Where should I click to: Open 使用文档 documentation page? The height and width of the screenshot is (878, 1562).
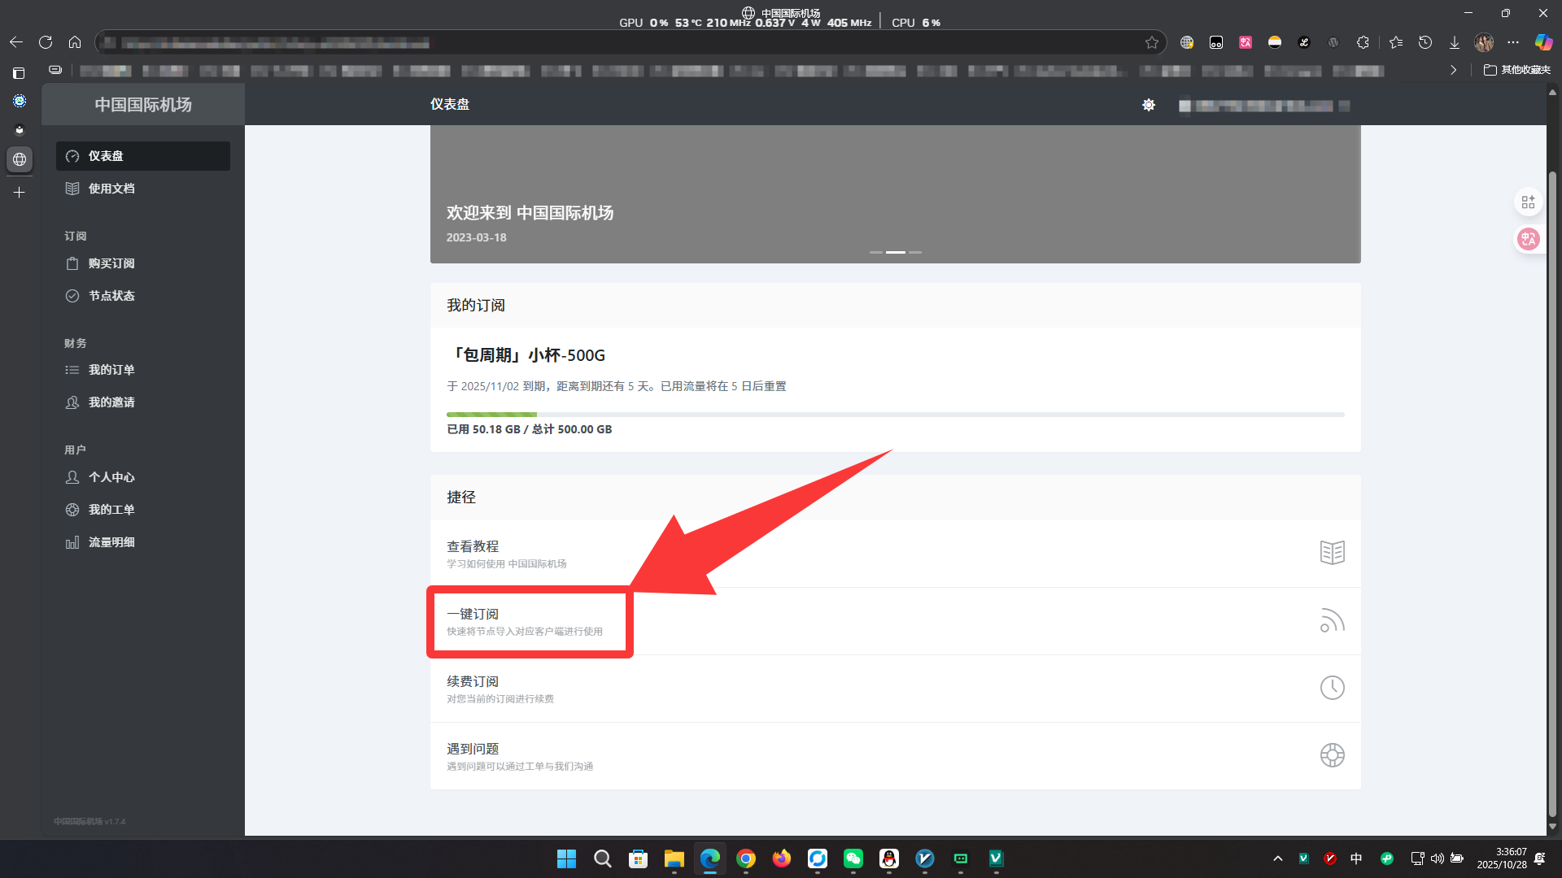click(111, 189)
